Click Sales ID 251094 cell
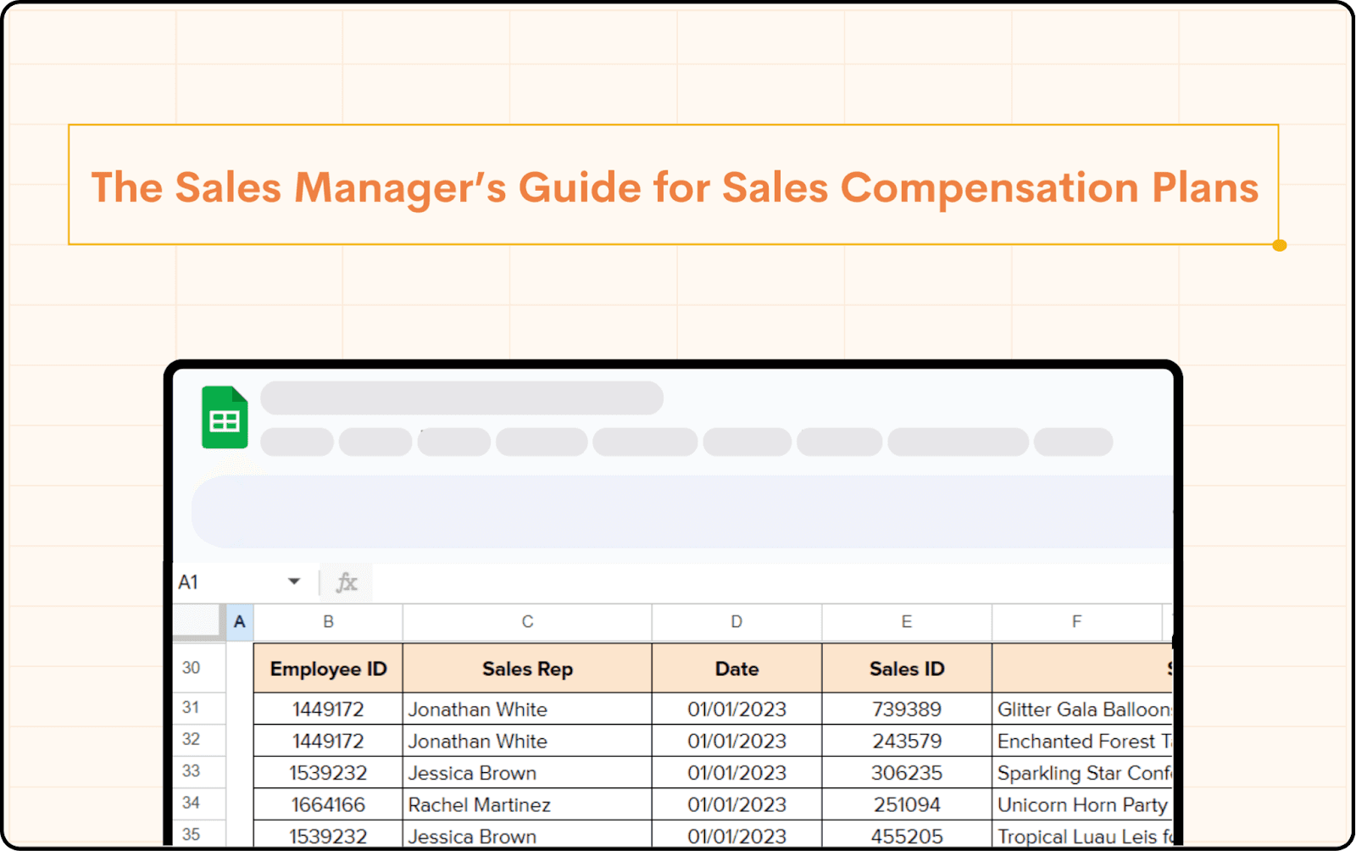1356x851 pixels. pos(907,804)
